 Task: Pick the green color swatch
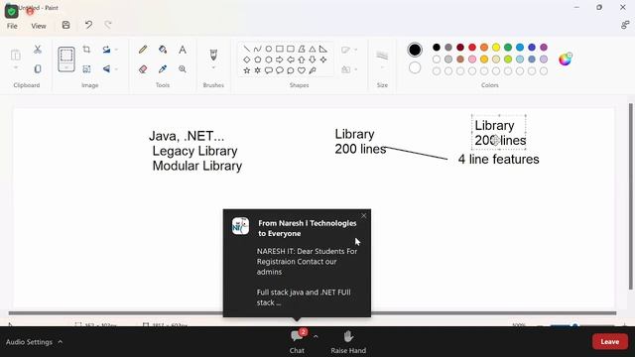coord(508,48)
